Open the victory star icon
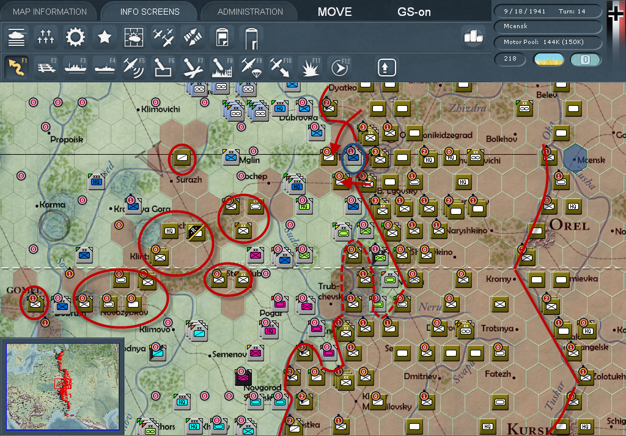The image size is (626, 436). [105, 37]
